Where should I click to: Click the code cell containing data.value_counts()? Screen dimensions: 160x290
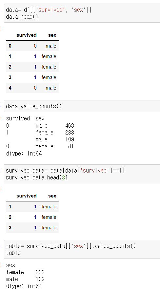82,106
